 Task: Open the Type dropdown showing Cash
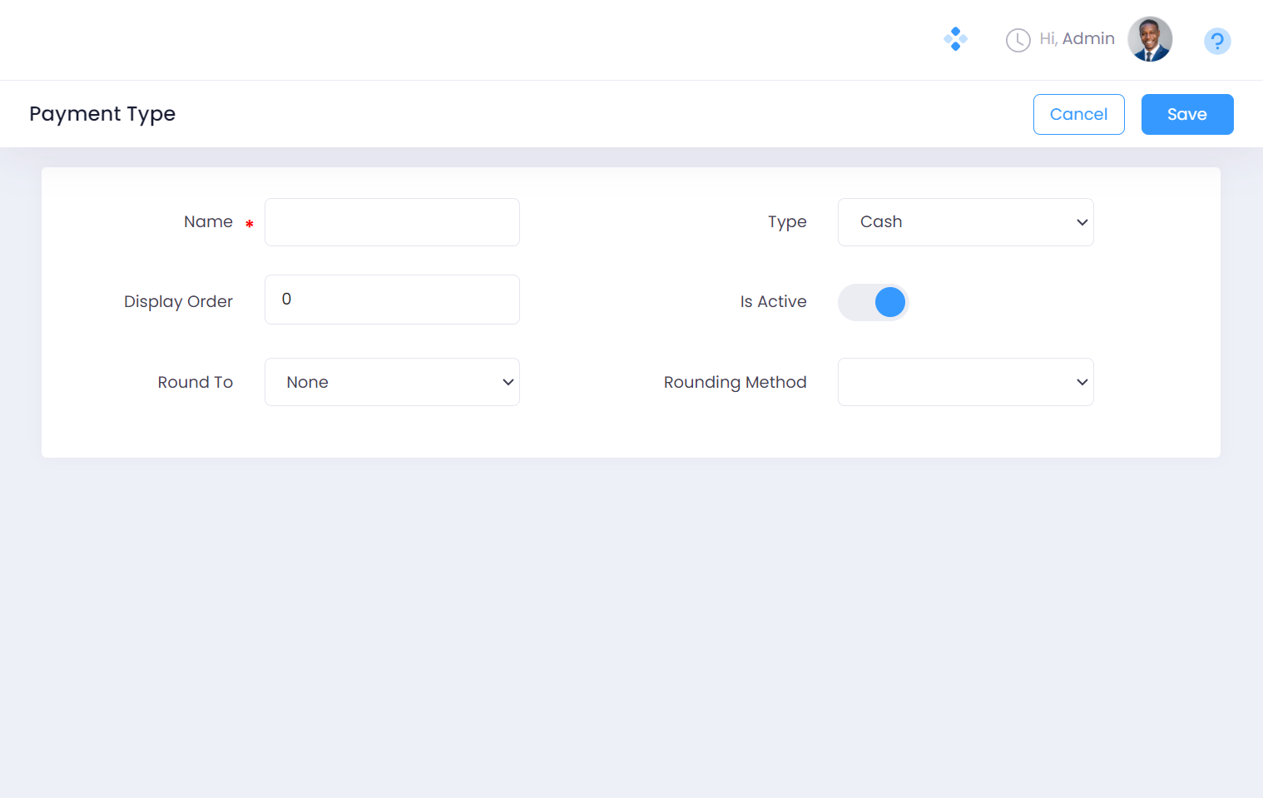pos(965,222)
